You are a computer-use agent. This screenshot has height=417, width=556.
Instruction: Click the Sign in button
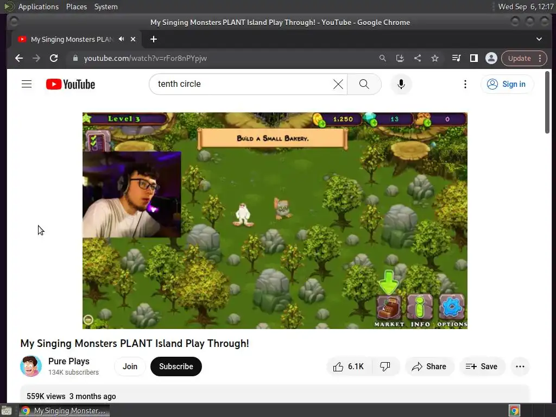(x=507, y=84)
